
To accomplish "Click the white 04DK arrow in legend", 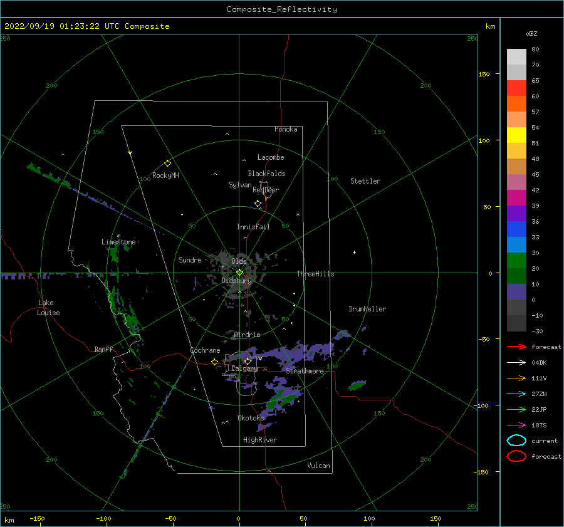I will pos(516,363).
